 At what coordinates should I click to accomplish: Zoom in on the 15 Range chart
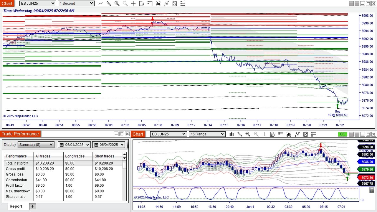[248, 134]
